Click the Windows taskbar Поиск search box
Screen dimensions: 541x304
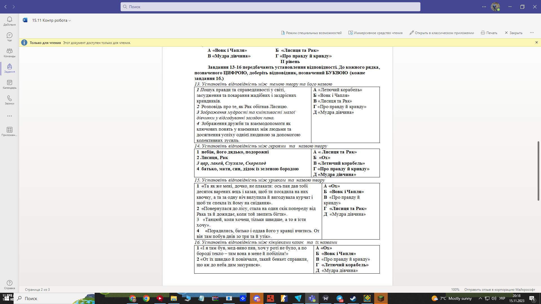(54, 298)
